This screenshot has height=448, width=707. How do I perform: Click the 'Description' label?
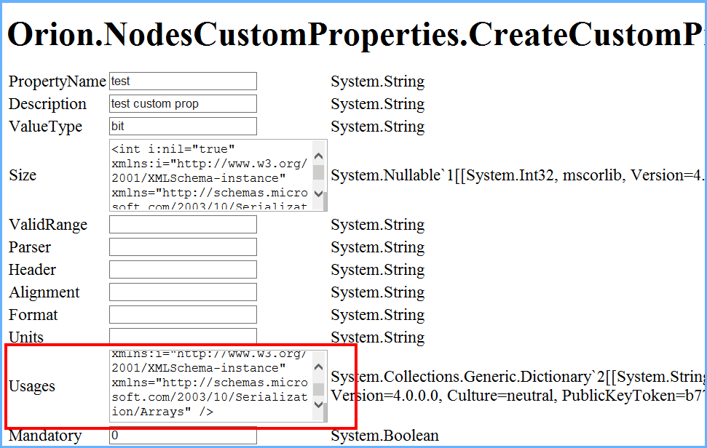pyautogui.click(x=47, y=104)
